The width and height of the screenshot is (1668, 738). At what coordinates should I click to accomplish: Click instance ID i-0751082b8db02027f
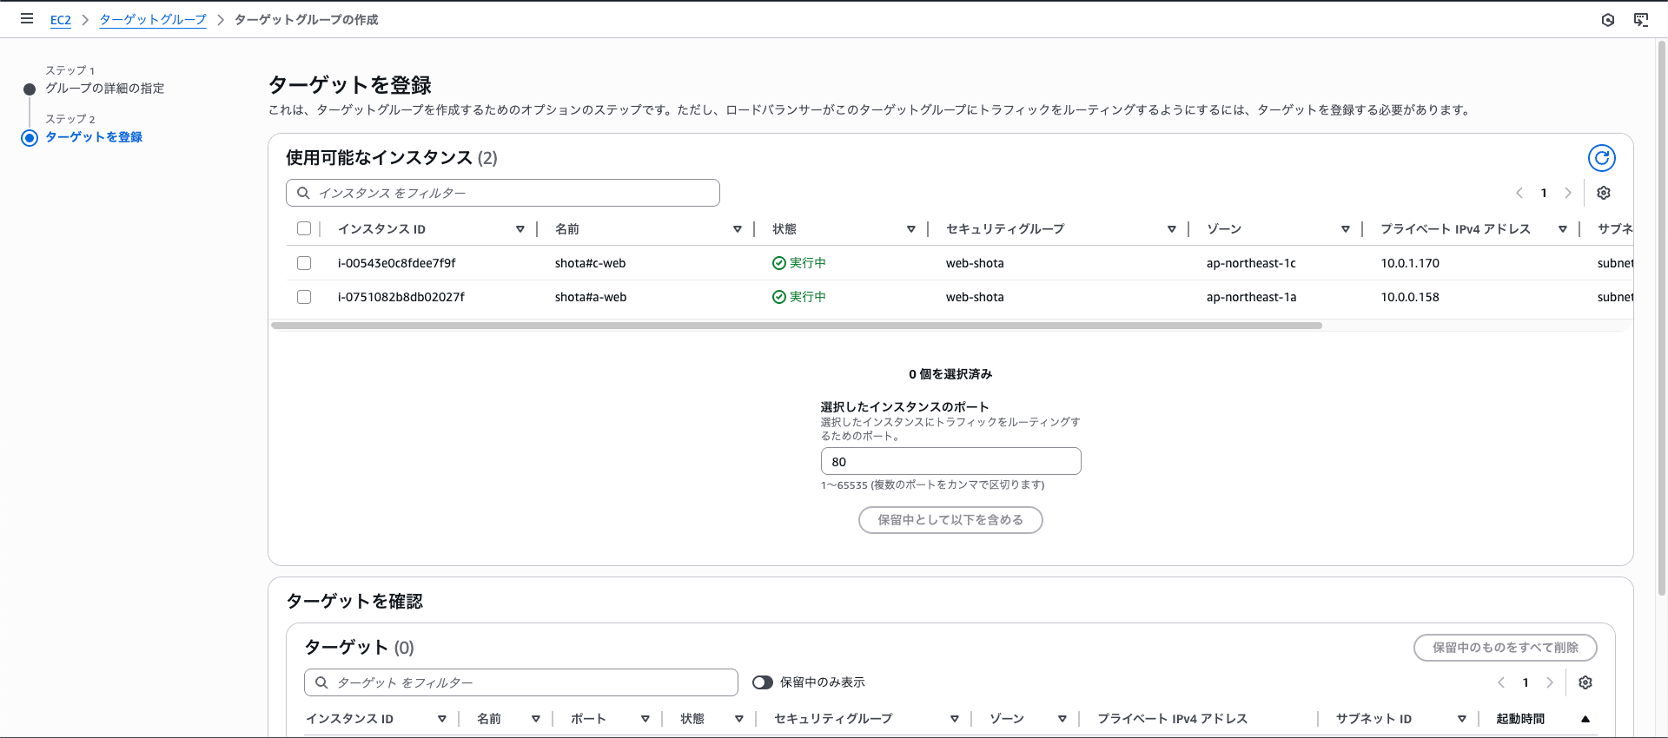point(400,297)
